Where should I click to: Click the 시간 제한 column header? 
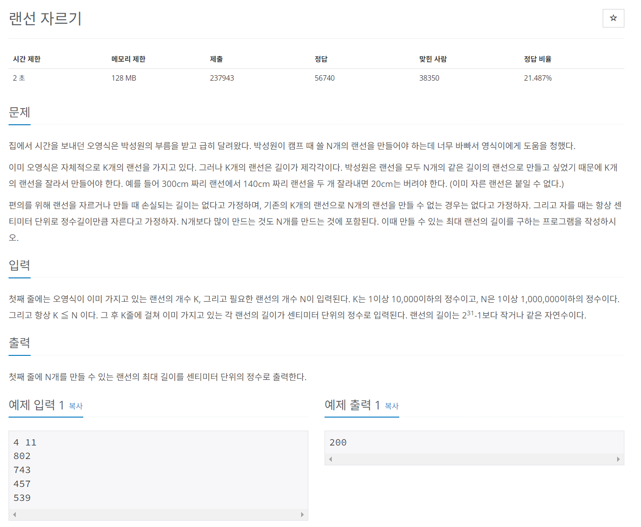[x=27, y=59]
